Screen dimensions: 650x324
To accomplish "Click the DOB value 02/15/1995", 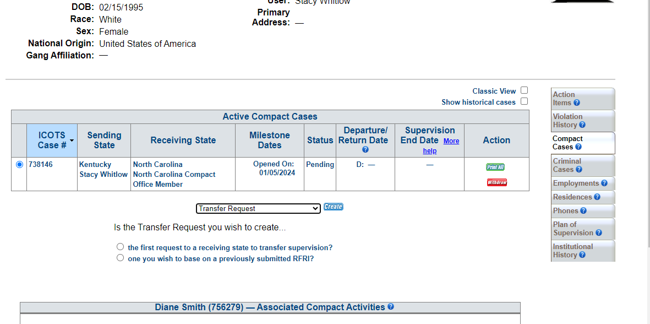I will coord(121,8).
